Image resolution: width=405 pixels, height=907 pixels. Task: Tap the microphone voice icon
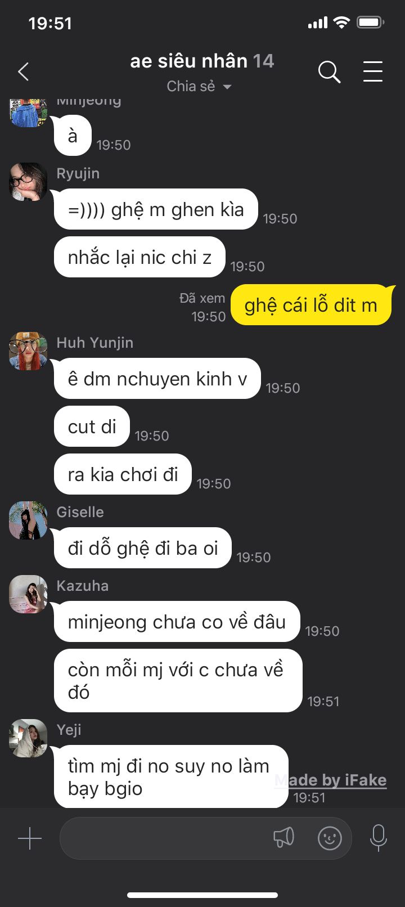point(379,838)
